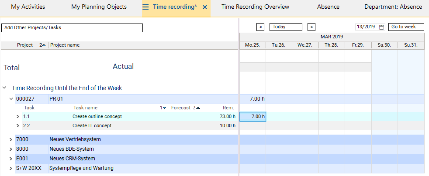The height and width of the screenshot is (176, 429).
Task: Click the Fr.29. day header
Action: 358,45
